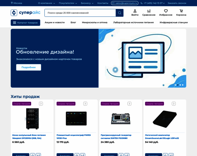The image size is (197, 156).
Task: Add DSLogic U3Pro32 to comparison icon
Action: pos(171,155)
